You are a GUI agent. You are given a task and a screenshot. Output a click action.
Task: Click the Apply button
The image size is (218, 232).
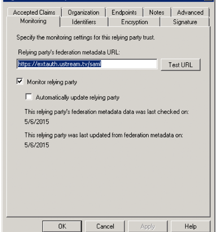tap(148, 226)
